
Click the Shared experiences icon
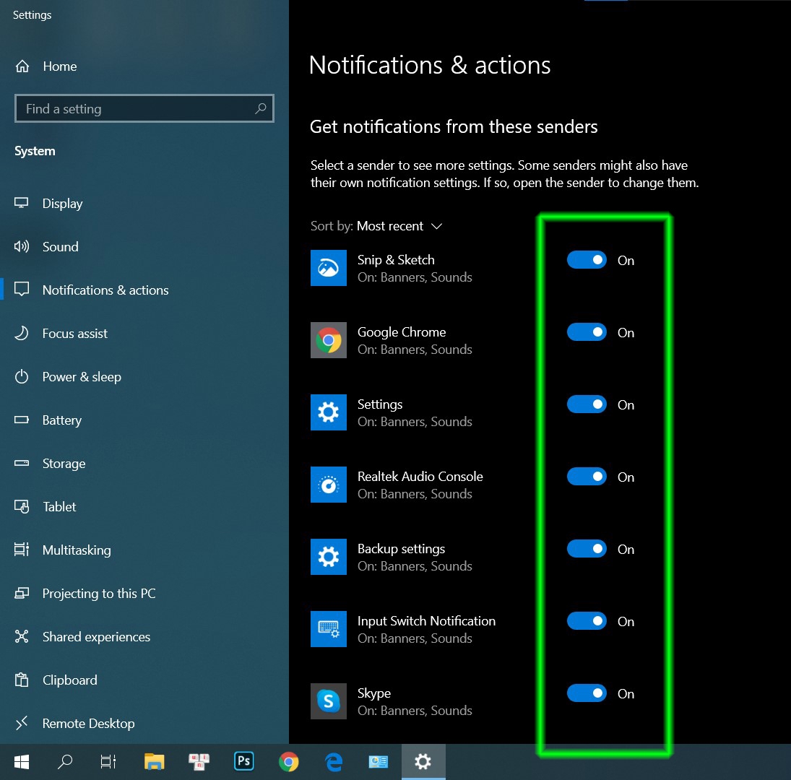[21, 636]
